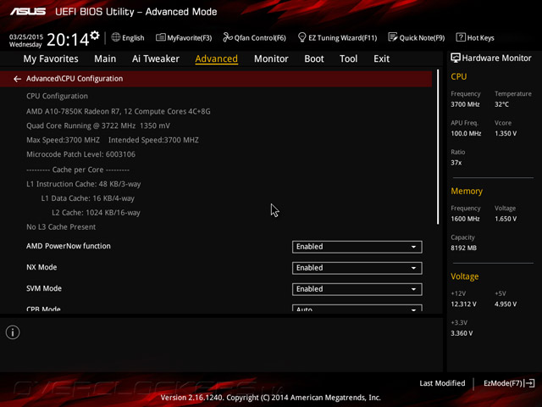Click the arrow of NX Mode dropdown
Viewport: 542px width, 407px height.
(413, 268)
